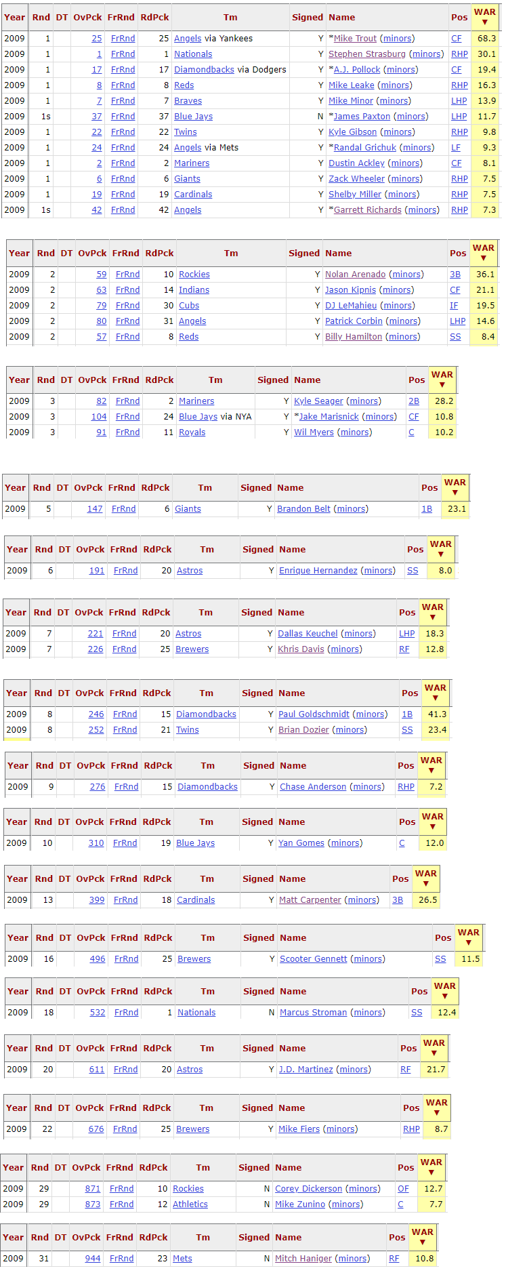The image size is (506, 1277).
Task: Open Mitch Haniger's minors stats link
Action: 352,1259
